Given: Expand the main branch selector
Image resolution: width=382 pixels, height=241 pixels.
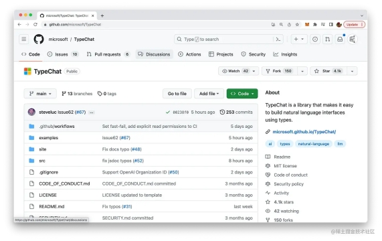Looking at the screenshot, I should click(40, 94).
